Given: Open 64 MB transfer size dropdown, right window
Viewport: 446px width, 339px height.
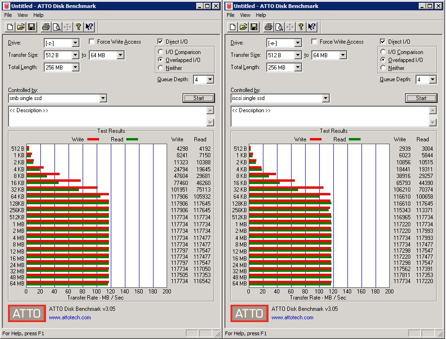Looking at the screenshot, I should point(343,55).
